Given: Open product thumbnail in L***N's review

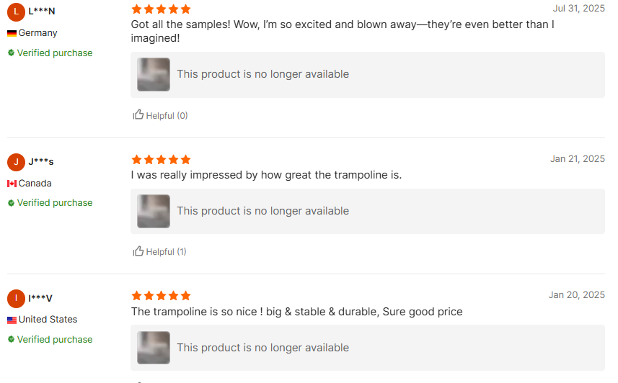Looking at the screenshot, I should pyautogui.click(x=154, y=74).
